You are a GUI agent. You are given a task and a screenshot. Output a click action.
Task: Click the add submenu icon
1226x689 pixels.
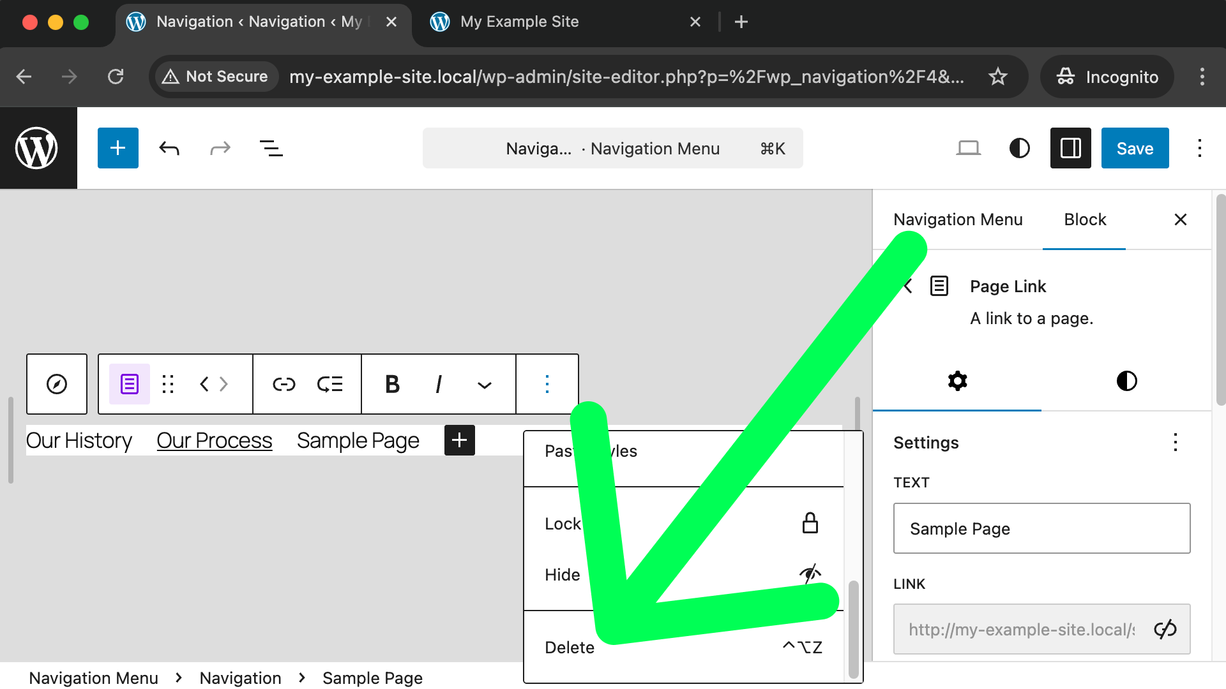[x=329, y=384]
